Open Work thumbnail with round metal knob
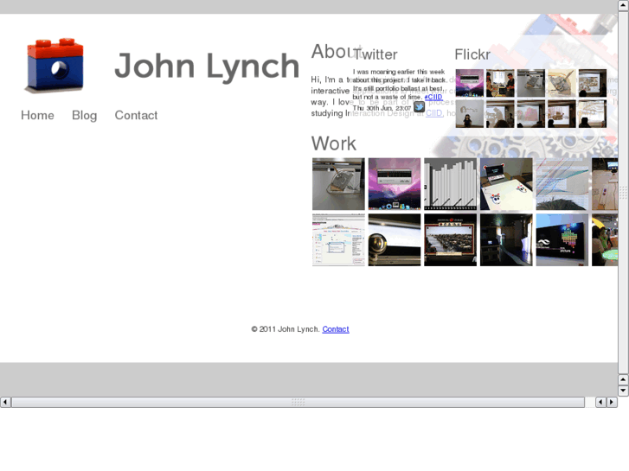The height and width of the screenshot is (471, 629). coord(395,239)
